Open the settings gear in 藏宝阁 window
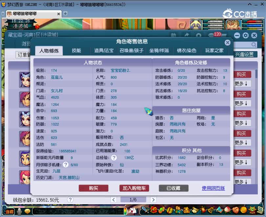The image size is (266, 217). (x=245, y=35)
